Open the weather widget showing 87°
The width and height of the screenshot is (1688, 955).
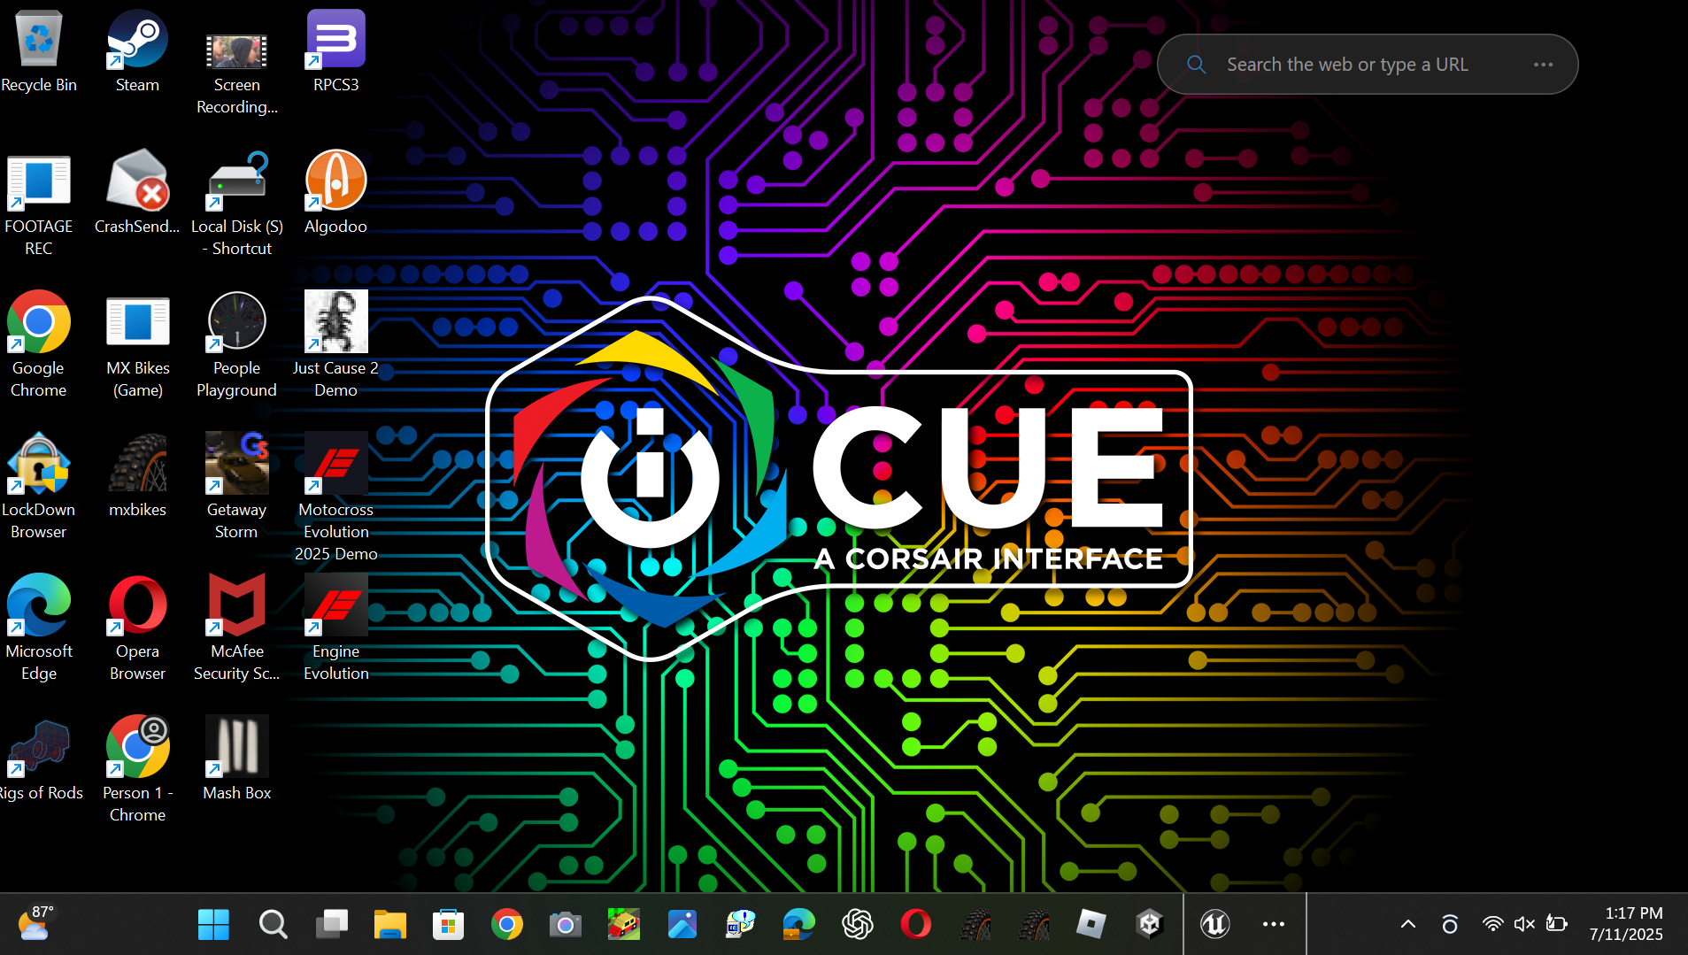36,923
